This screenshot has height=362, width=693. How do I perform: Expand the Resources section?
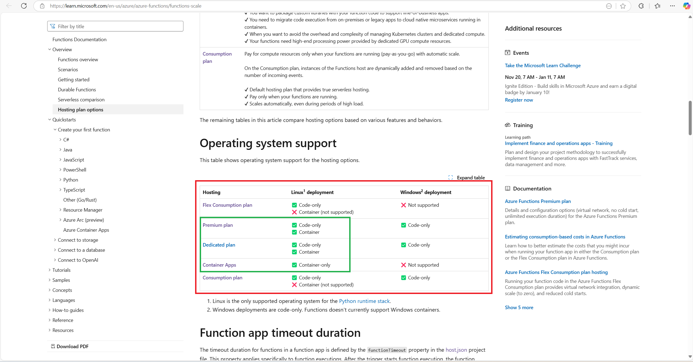[50, 330]
